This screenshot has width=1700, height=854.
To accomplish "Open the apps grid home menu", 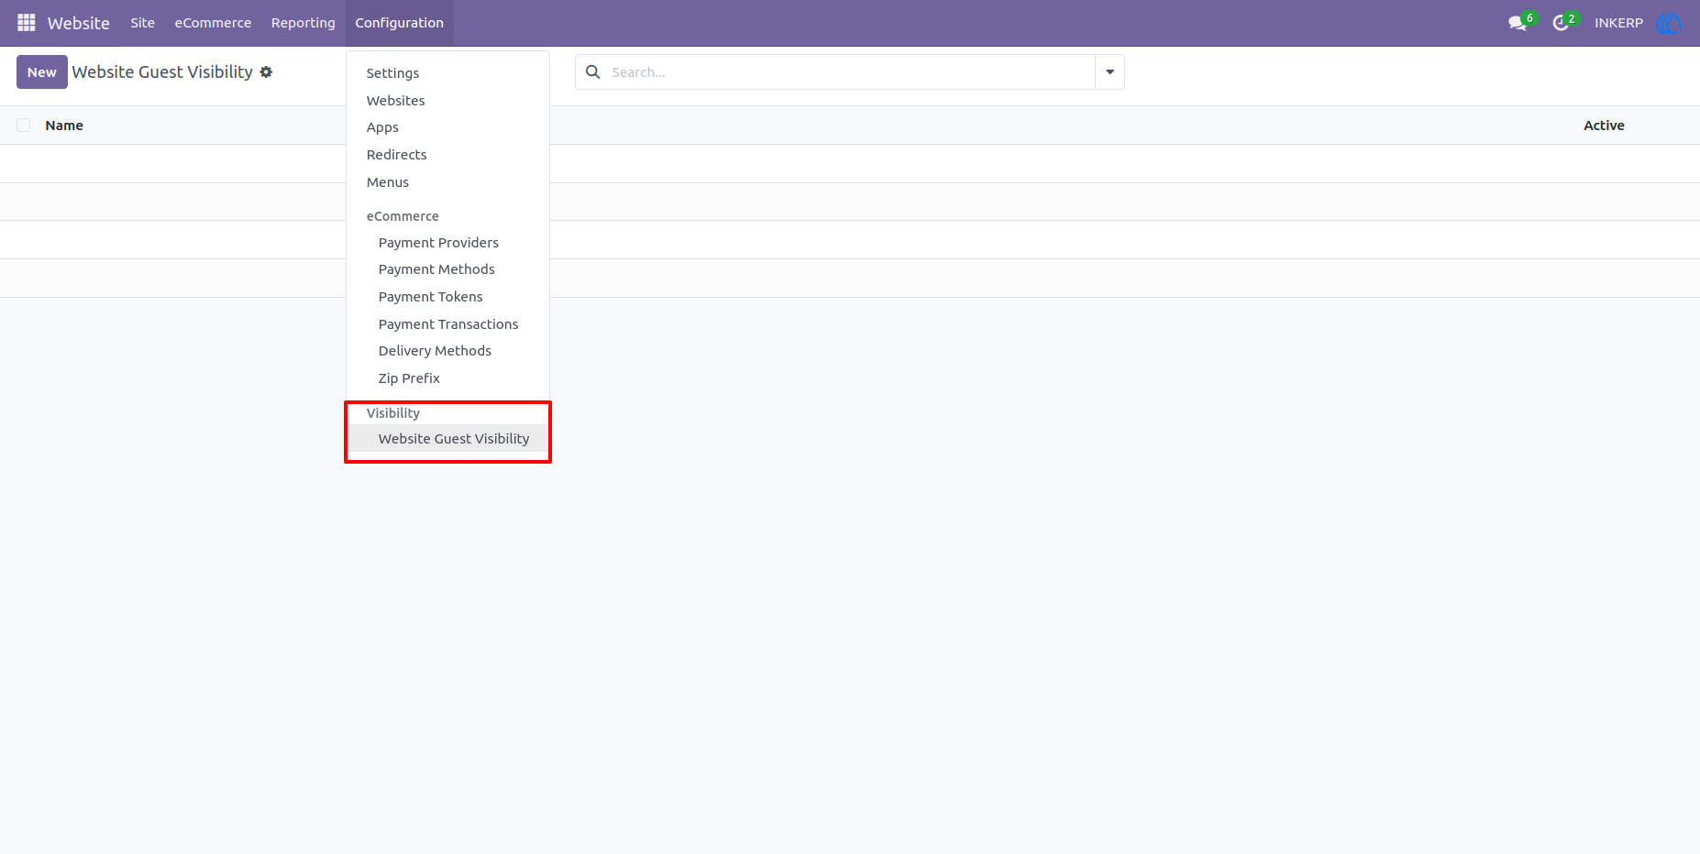I will pos(26,23).
